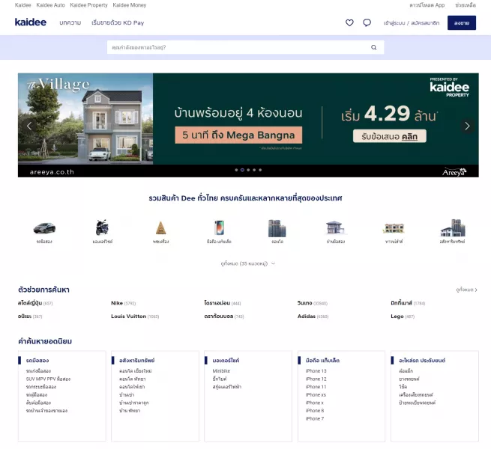Select the fifth banner carousel dot
The width and height of the screenshot is (491, 449).
pyautogui.click(x=260, y=170)
